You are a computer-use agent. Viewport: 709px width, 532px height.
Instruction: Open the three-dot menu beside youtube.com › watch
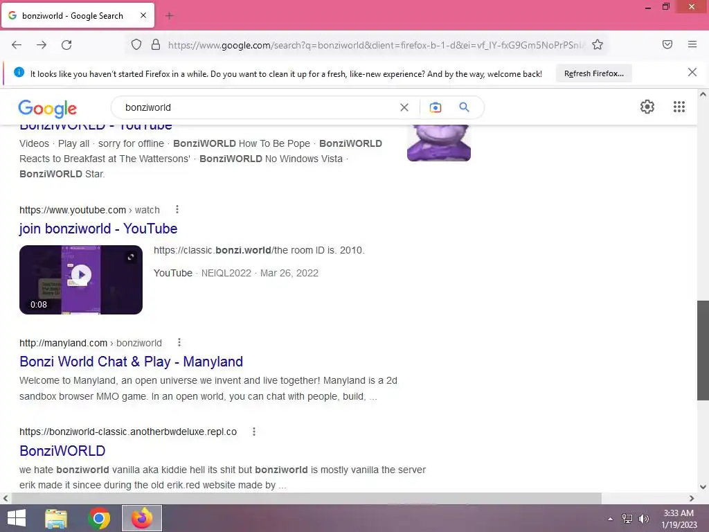click(x=177, y=209)
